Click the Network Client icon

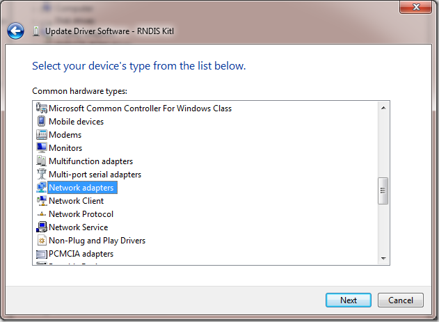(41, 201)
